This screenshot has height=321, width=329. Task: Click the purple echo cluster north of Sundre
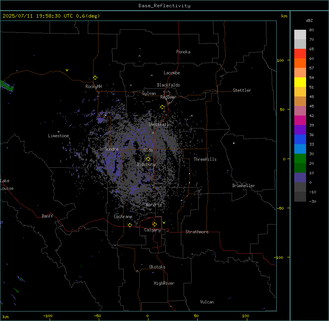[101, 120]
